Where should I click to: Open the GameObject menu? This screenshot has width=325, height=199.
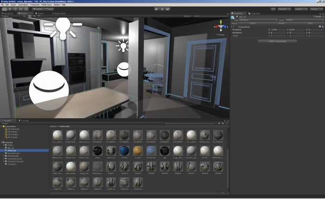(23, 5)
